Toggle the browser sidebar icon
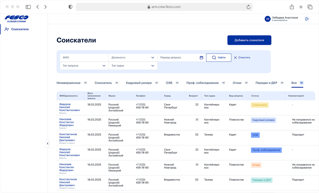 pyautogui.click(x=28, y=7)
